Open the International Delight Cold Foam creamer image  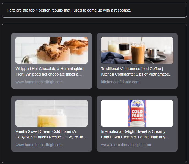(137, 113)
